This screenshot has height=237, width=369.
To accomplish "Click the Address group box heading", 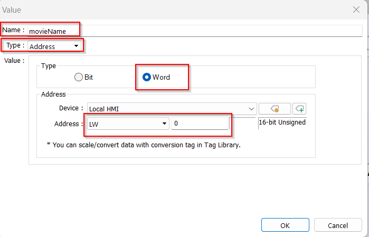I will tap(53, 94).
